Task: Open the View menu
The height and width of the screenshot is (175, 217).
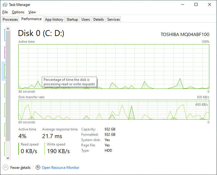Action: [x=32, y=12]
